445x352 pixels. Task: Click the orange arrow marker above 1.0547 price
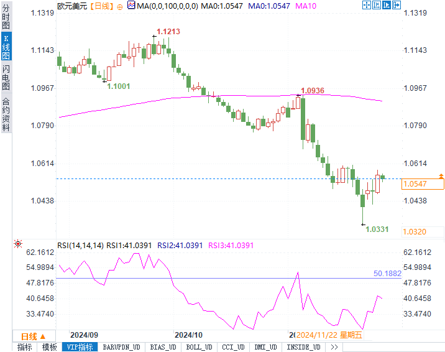point(441,176)
